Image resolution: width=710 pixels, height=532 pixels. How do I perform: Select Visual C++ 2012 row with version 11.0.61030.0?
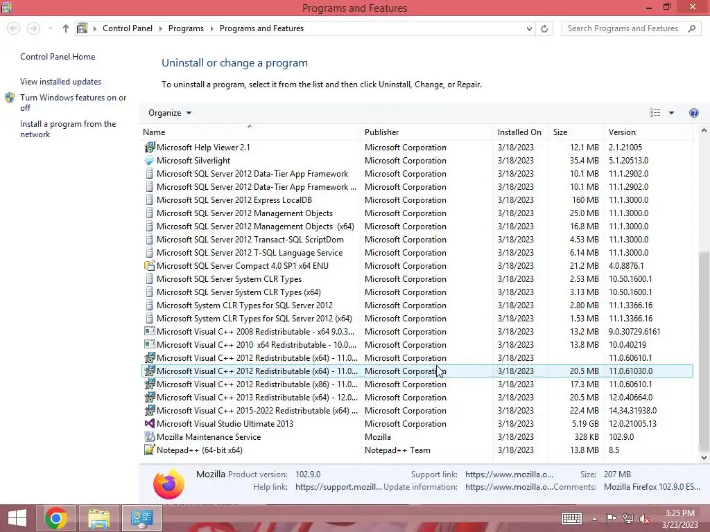(x=417, y=371)
